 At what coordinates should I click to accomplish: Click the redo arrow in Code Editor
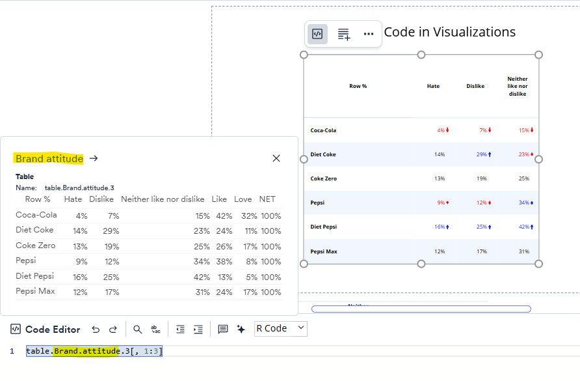point(112,330)
